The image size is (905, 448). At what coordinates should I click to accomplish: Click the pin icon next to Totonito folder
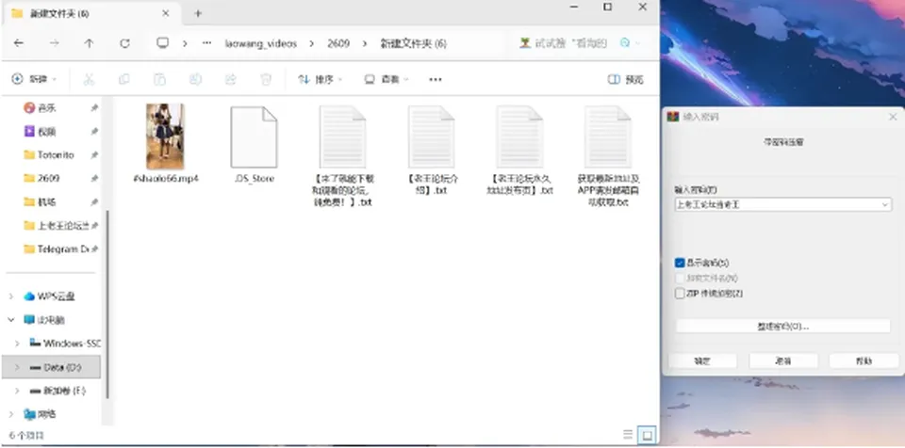tap(94, 155)
